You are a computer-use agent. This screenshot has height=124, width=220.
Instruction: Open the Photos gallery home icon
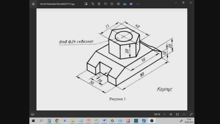33,4
